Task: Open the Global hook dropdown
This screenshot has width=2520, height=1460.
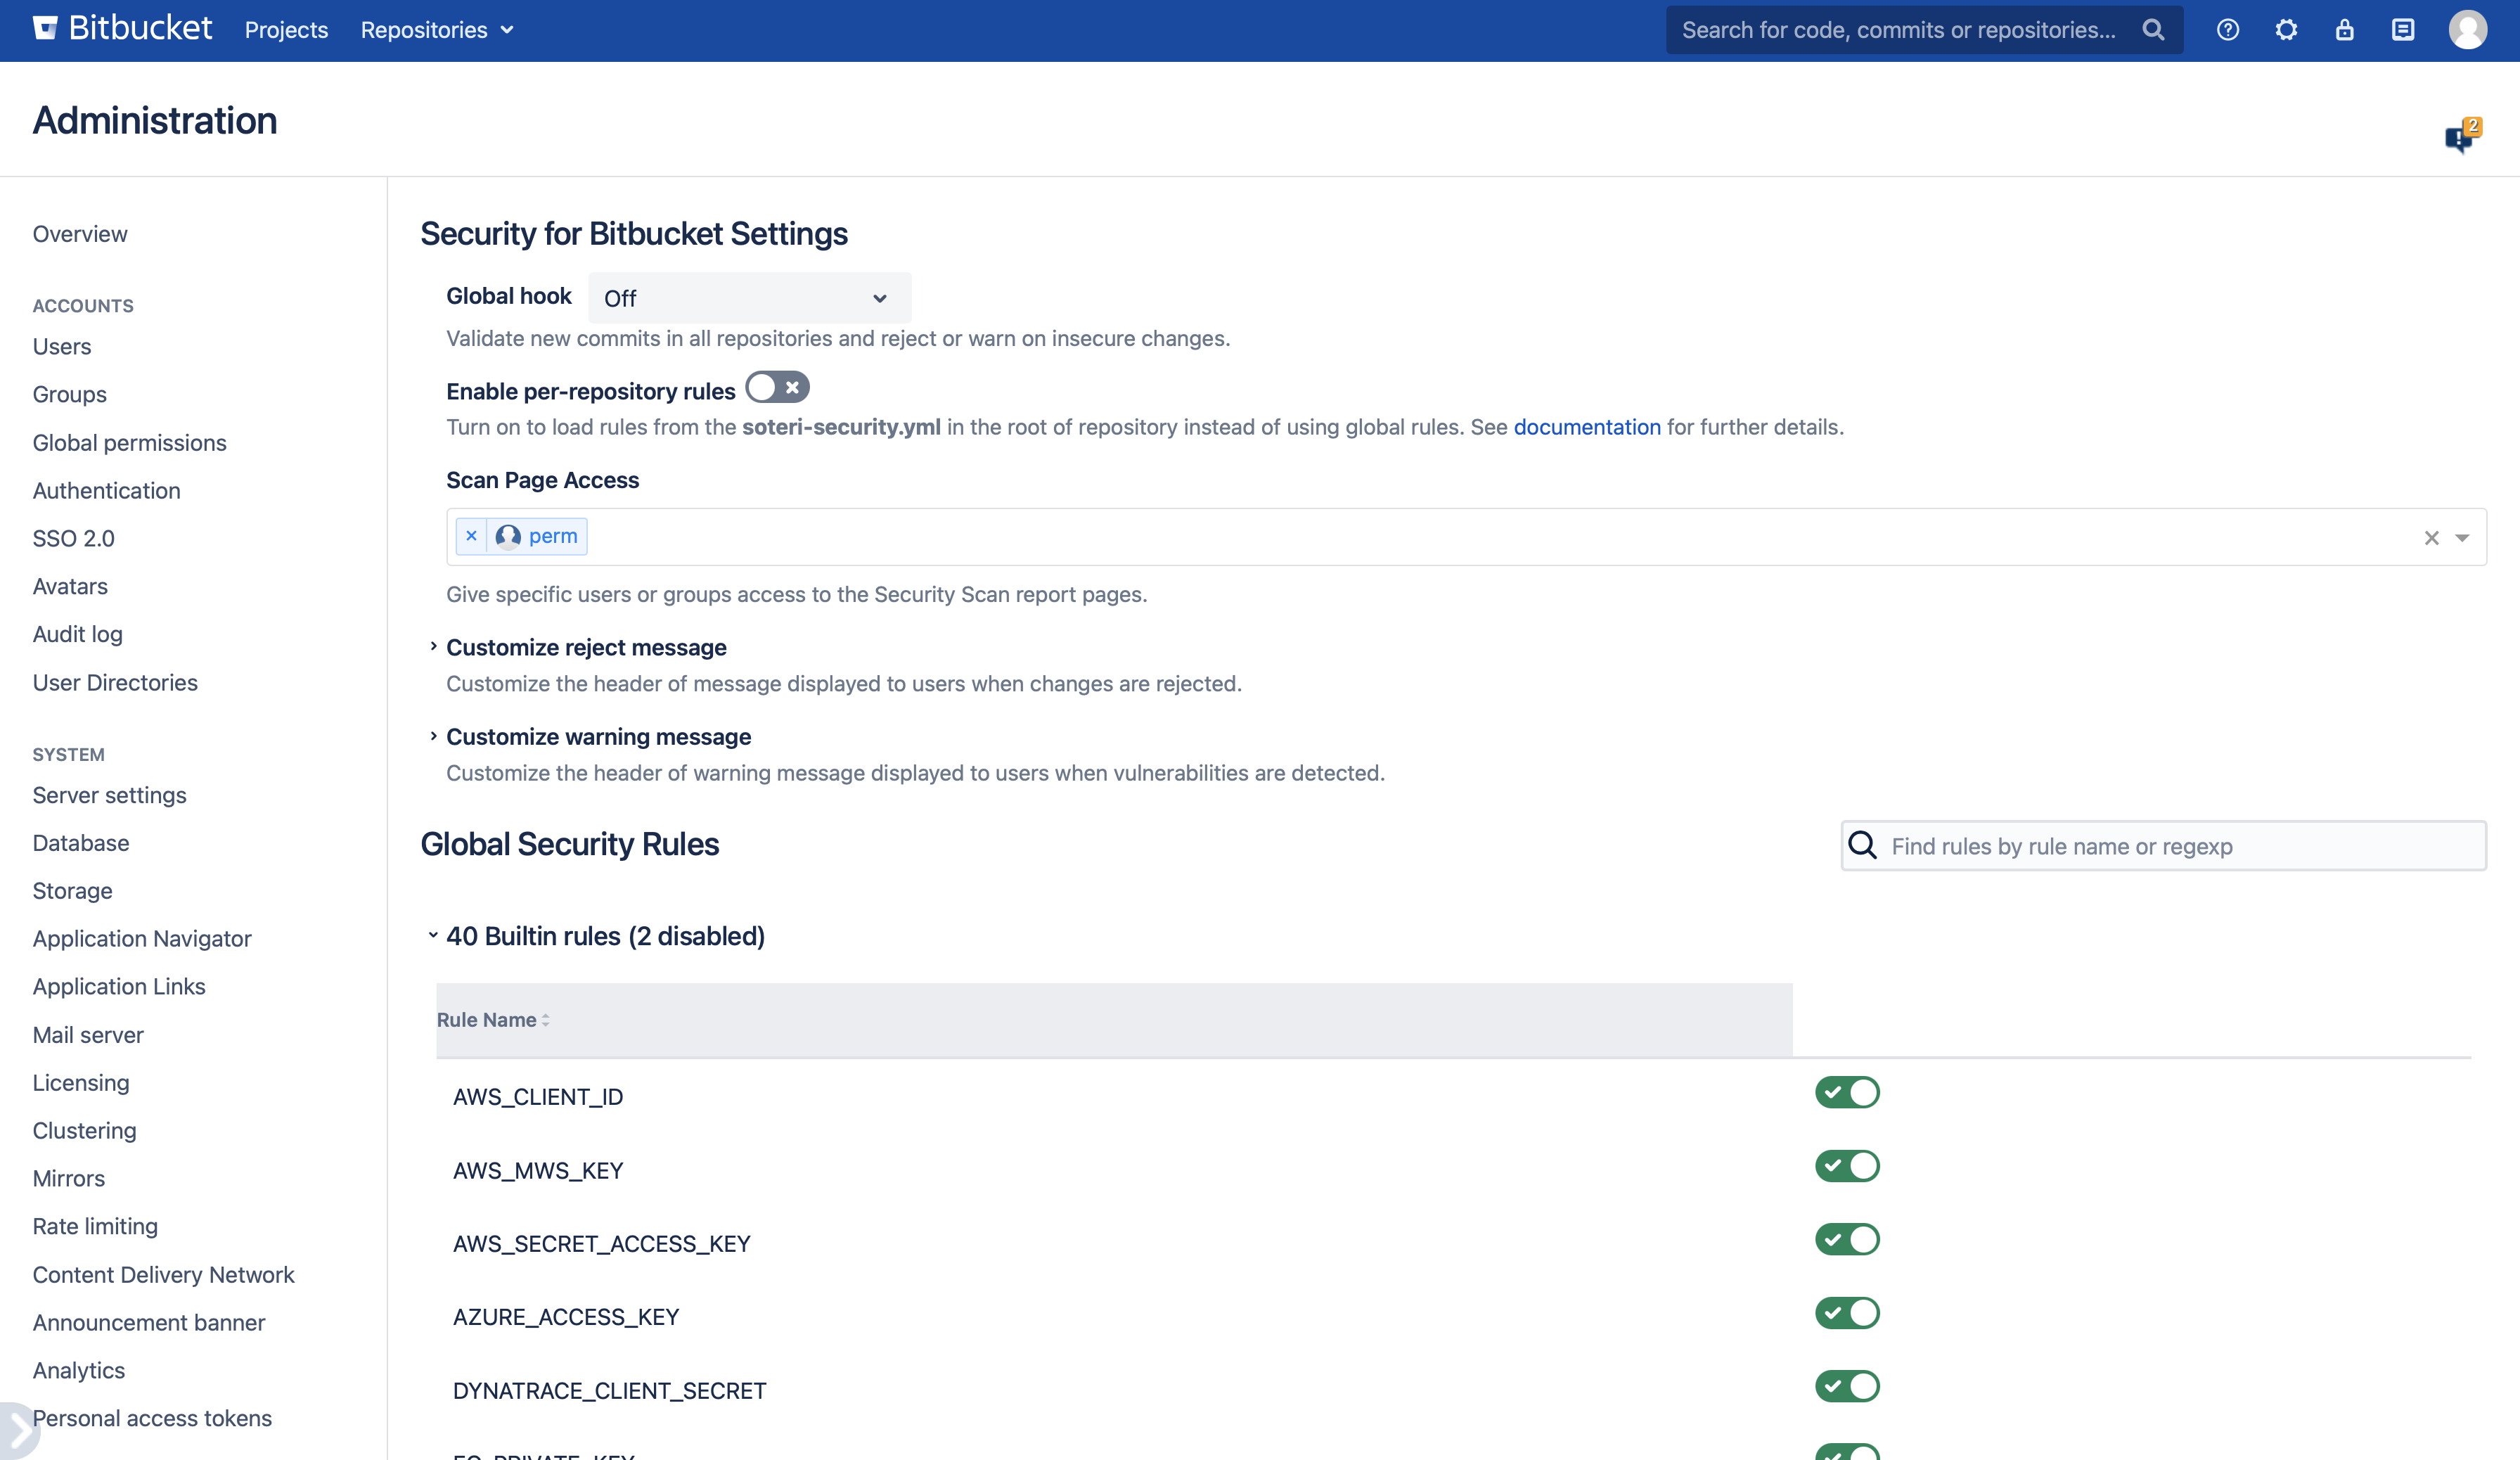Action: click(749, 298)
